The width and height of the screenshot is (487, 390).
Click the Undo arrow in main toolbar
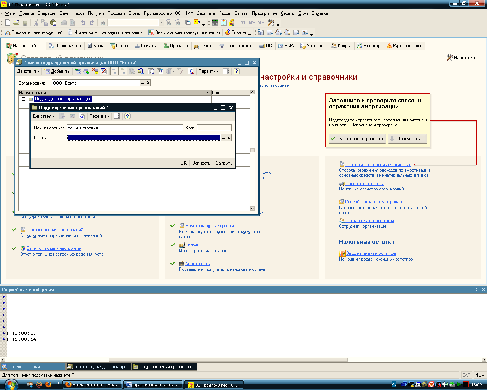pyautogui.click(x=83, y=23)
